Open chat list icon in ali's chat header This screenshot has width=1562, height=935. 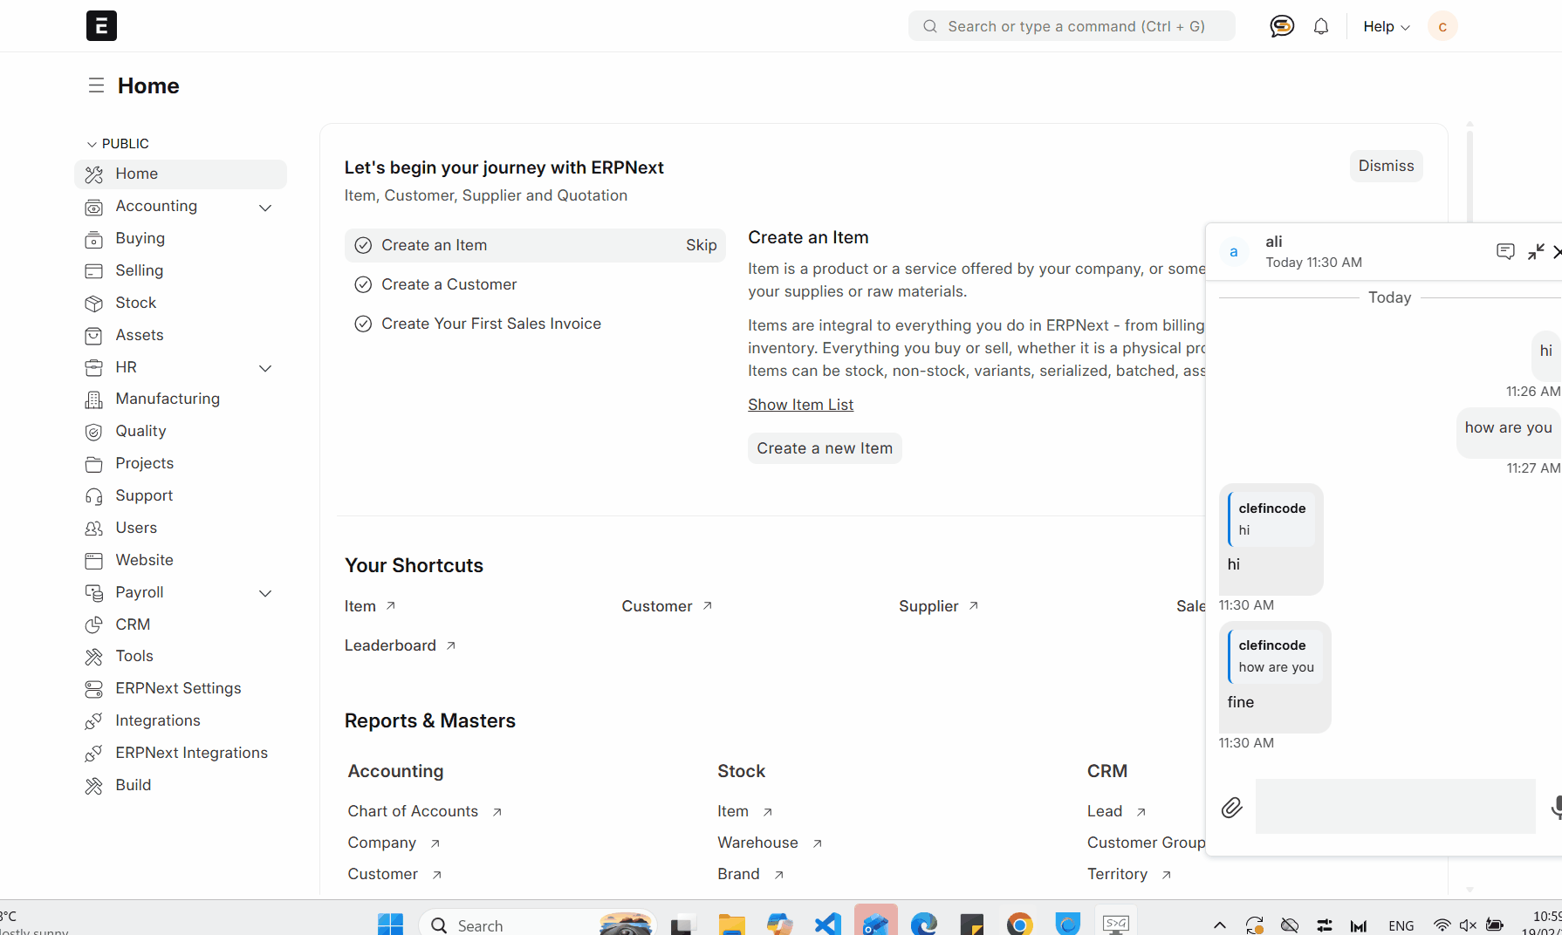pyautogui.click(x=1505, y=252)
